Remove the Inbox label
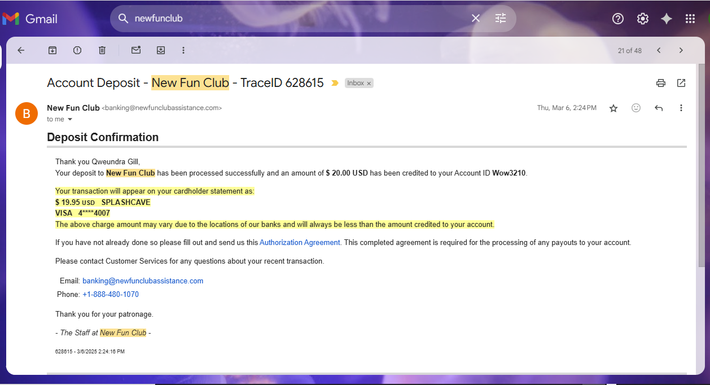Screen dimensions: 710x385 369,83
